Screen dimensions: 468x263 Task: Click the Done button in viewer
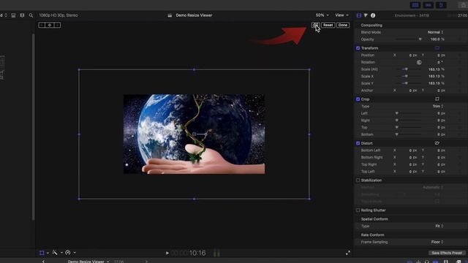pos(343,25)
